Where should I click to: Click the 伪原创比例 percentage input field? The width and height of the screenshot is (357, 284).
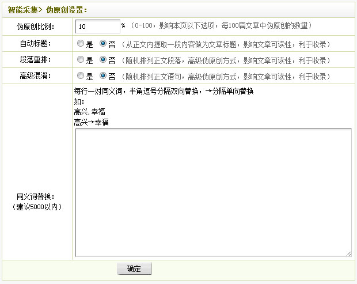pyautogui.click(x=97, y=26)
